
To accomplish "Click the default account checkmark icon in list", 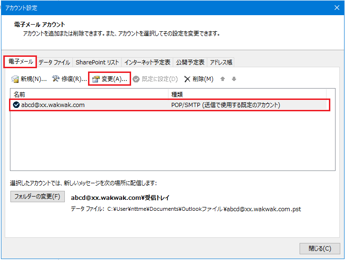I will (16, 105).
